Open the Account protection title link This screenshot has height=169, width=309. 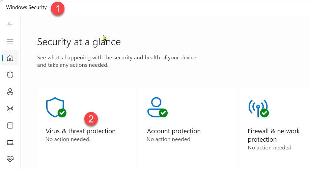(174, 131)
